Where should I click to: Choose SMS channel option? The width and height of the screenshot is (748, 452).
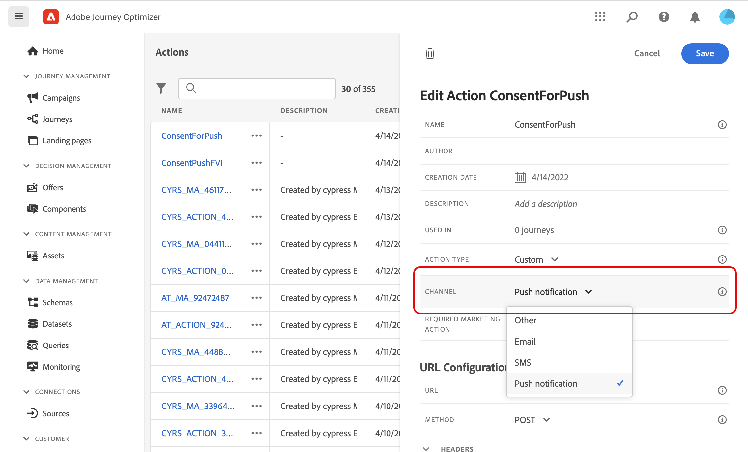523,363
